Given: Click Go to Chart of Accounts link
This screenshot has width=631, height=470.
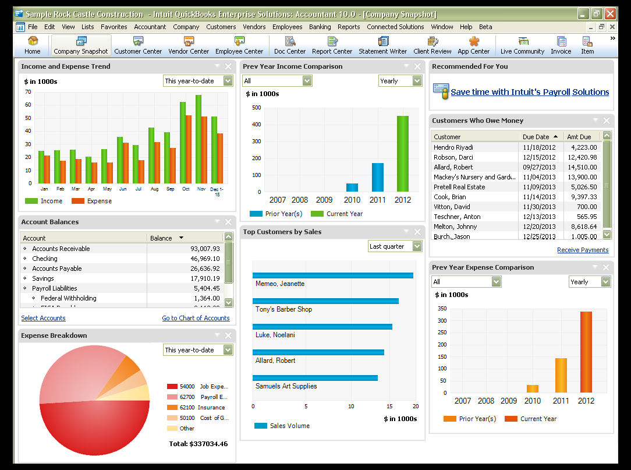Looking at the screenshot, I should click(x=196, y=318).
